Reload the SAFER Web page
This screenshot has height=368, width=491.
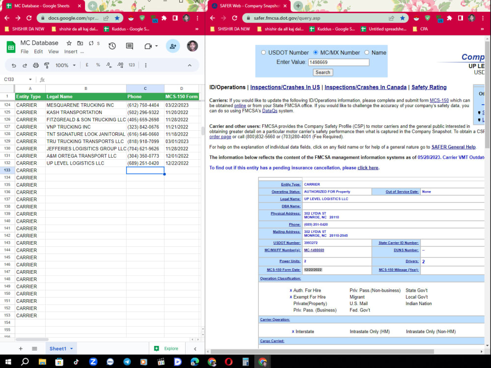pos(235,18)
